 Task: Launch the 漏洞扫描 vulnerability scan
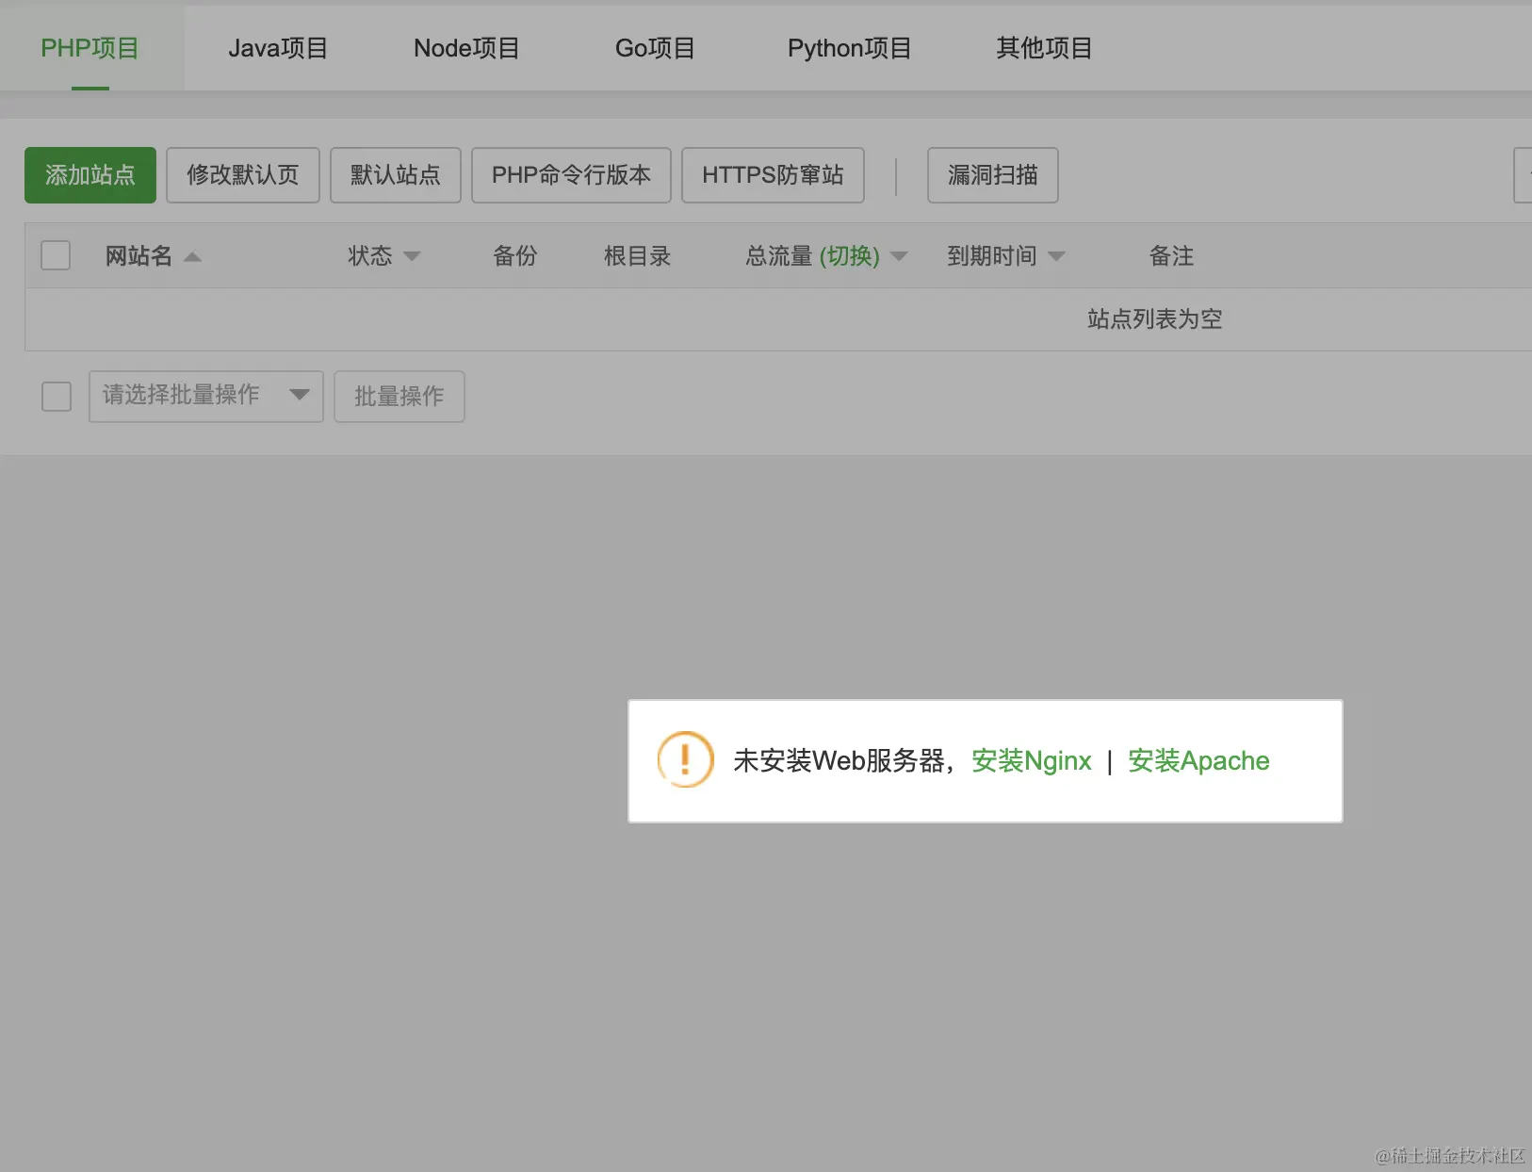(x=993, y=175)
